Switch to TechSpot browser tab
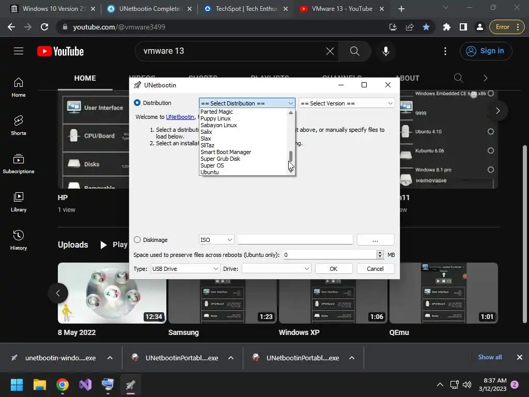 246,9
